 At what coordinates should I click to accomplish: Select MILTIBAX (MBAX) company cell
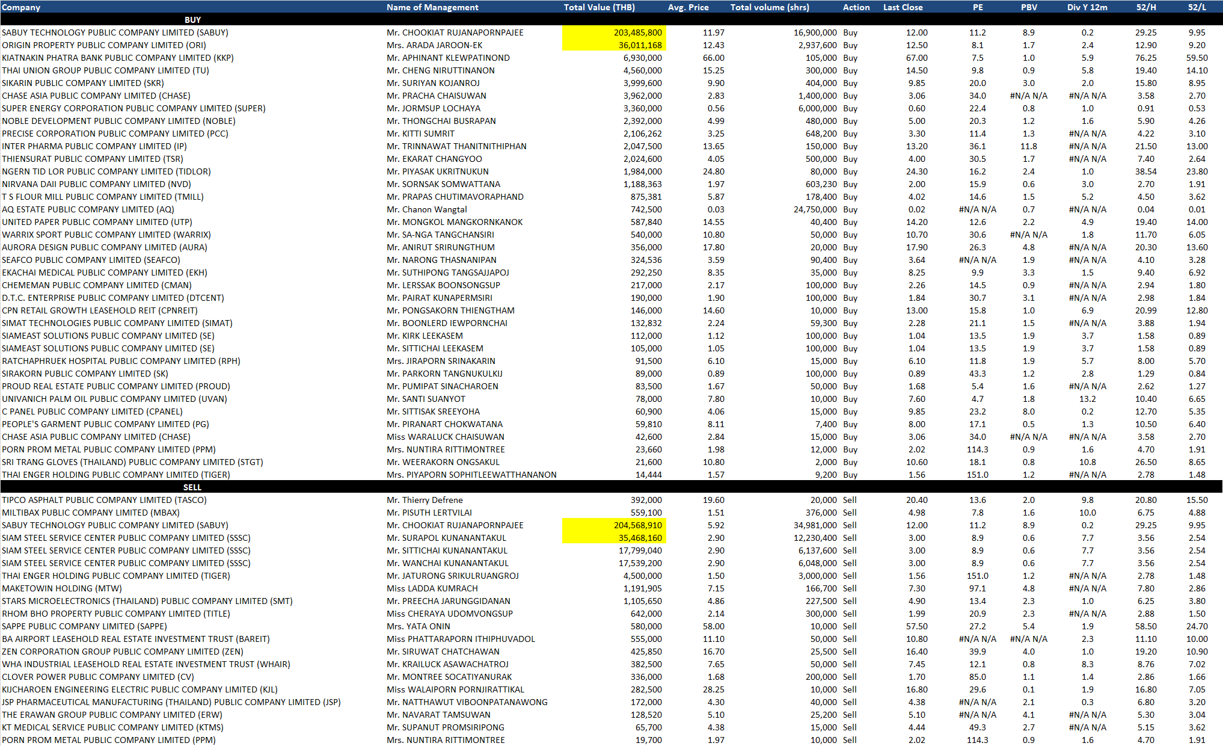[x=91, y=513]
